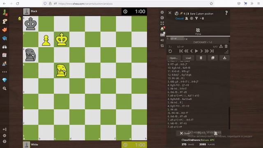This screenshot has width=263, height=148.
Task: Click the Open... button
Action: pyautogui.click(x=173, y=58)
